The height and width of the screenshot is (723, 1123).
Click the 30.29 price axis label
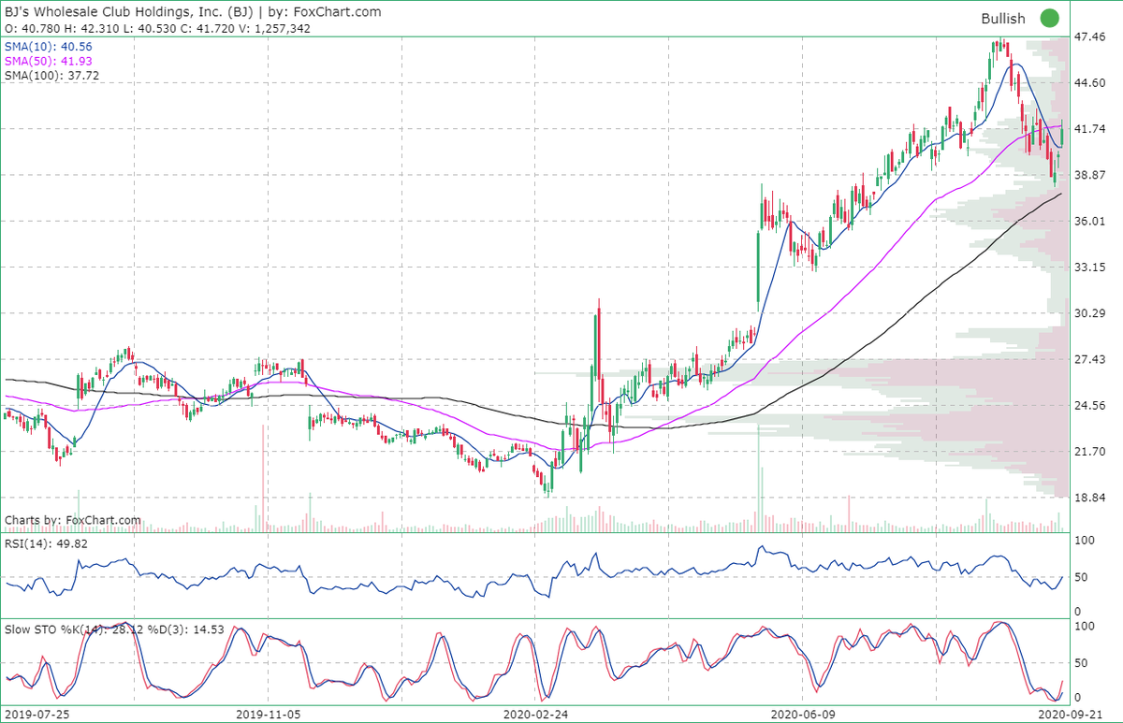pyautogui.click(x=1091, y=313)
